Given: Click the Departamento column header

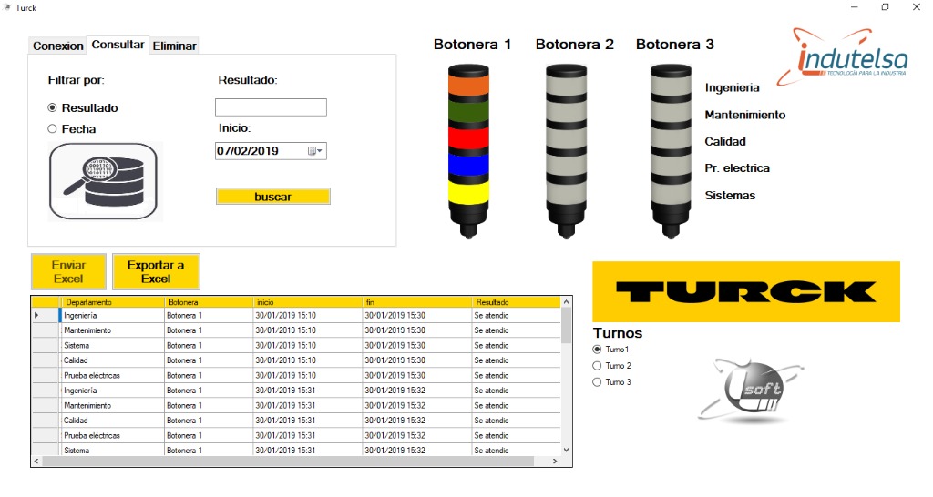Looking at the screenshot, I should click(111, 302).
